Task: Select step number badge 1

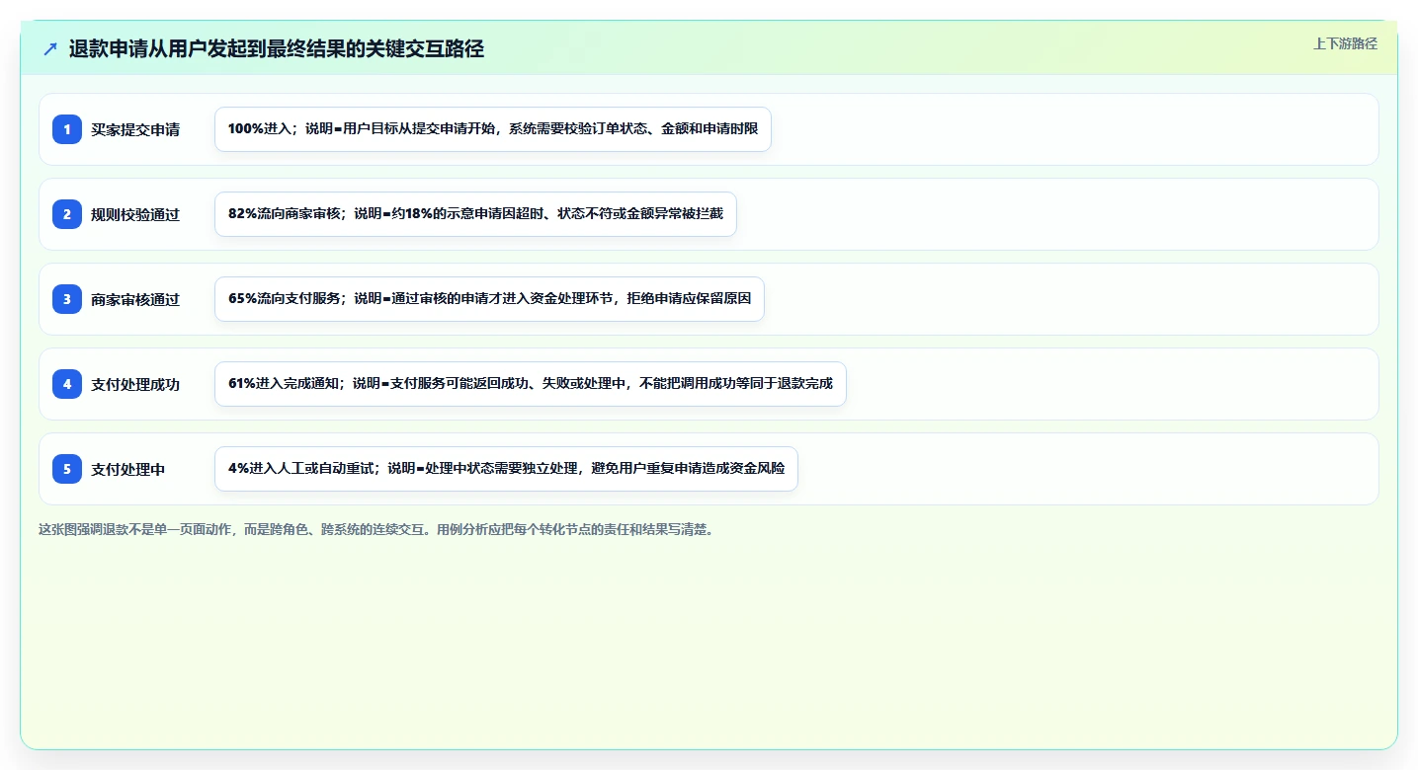Action: point(67,129)
